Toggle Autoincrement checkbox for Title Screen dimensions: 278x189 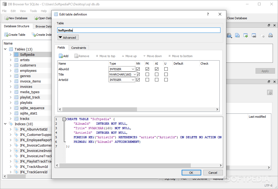point(157,74)
